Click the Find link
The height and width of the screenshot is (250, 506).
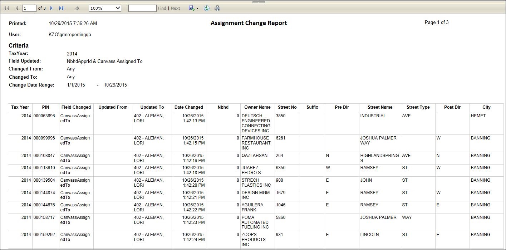coord(162,8)
